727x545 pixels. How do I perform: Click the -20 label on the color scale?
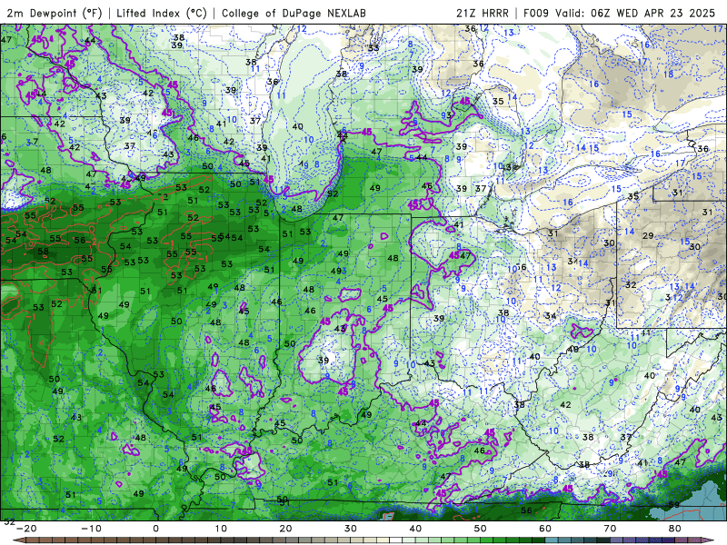(26, 529)
